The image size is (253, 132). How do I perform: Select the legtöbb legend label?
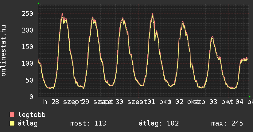[x=32, y=115]
